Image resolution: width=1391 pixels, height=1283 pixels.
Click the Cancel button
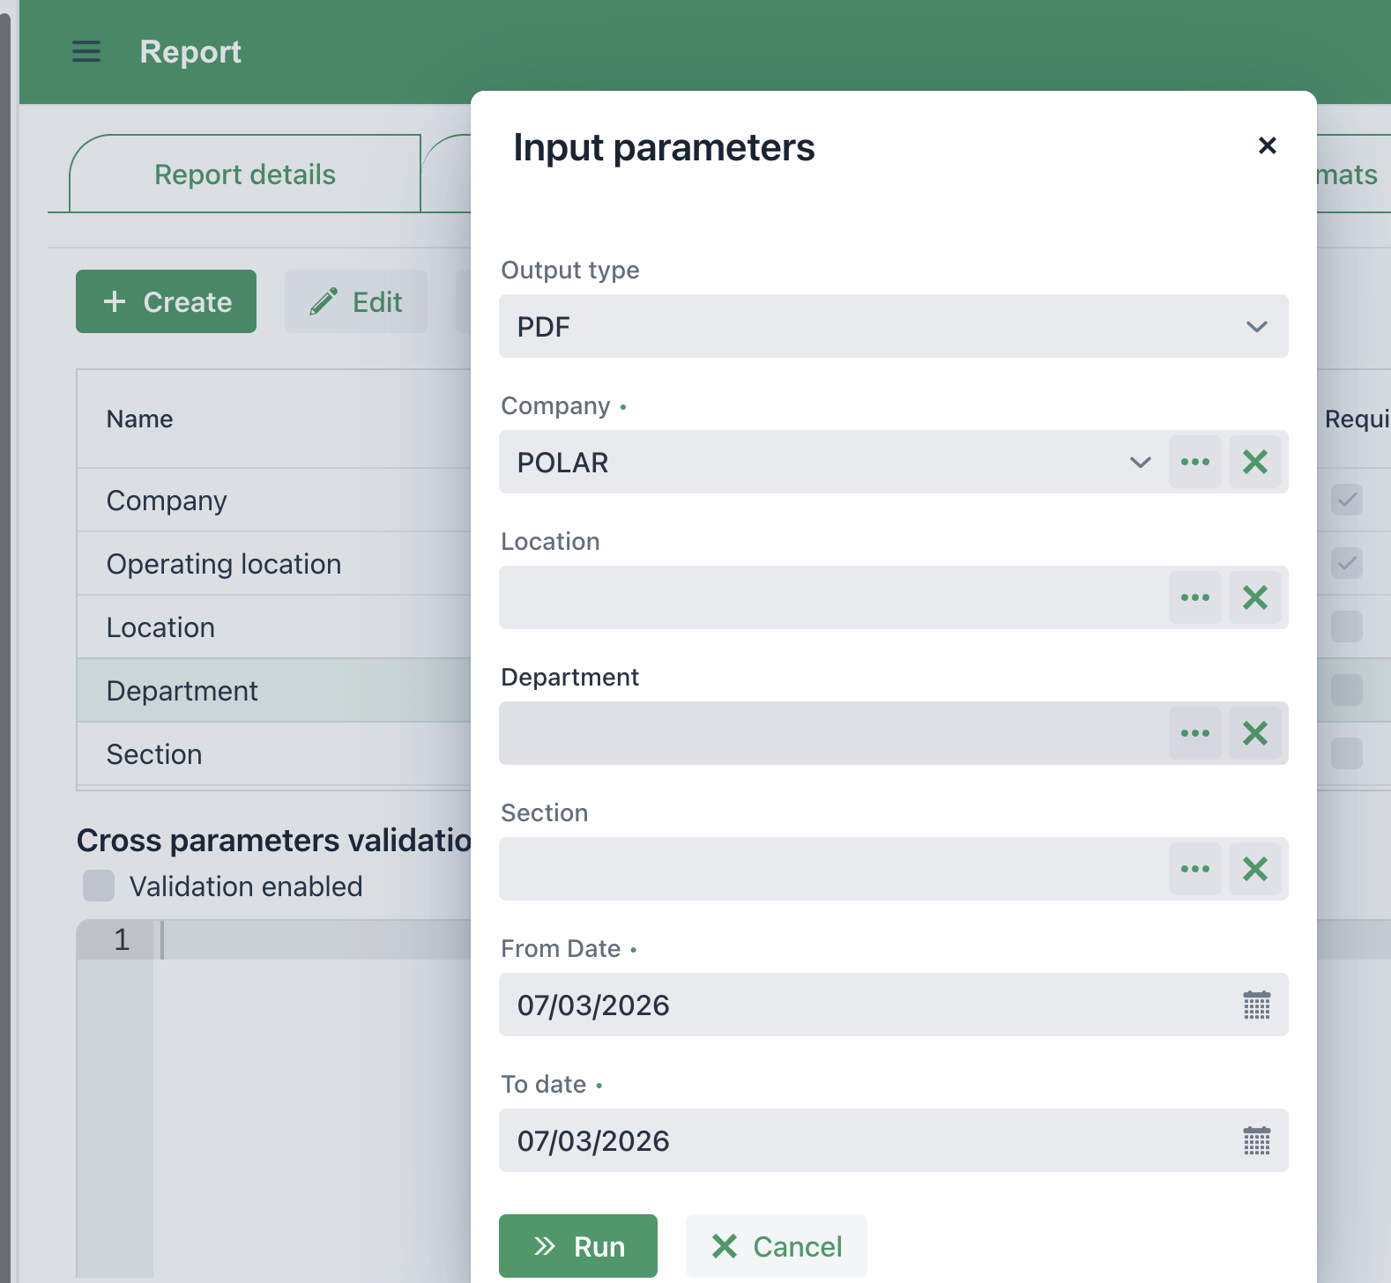(776, 1246)
